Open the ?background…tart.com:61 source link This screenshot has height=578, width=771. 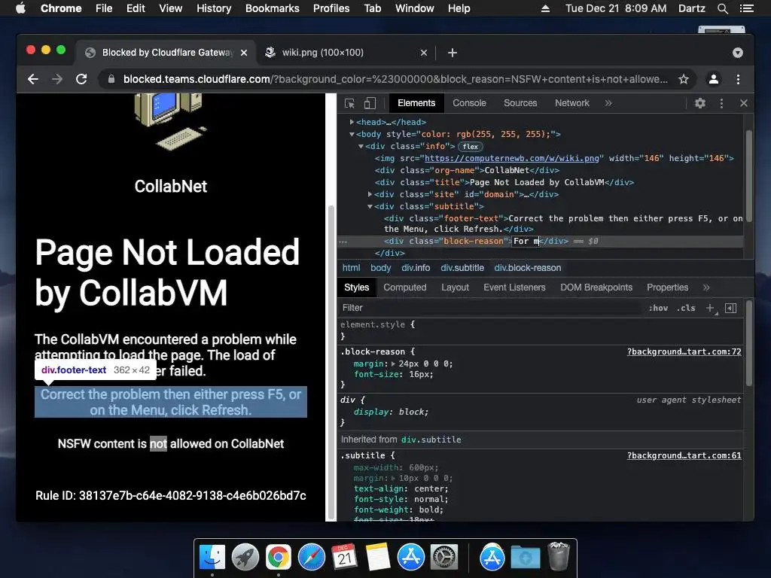click(684, 455)
